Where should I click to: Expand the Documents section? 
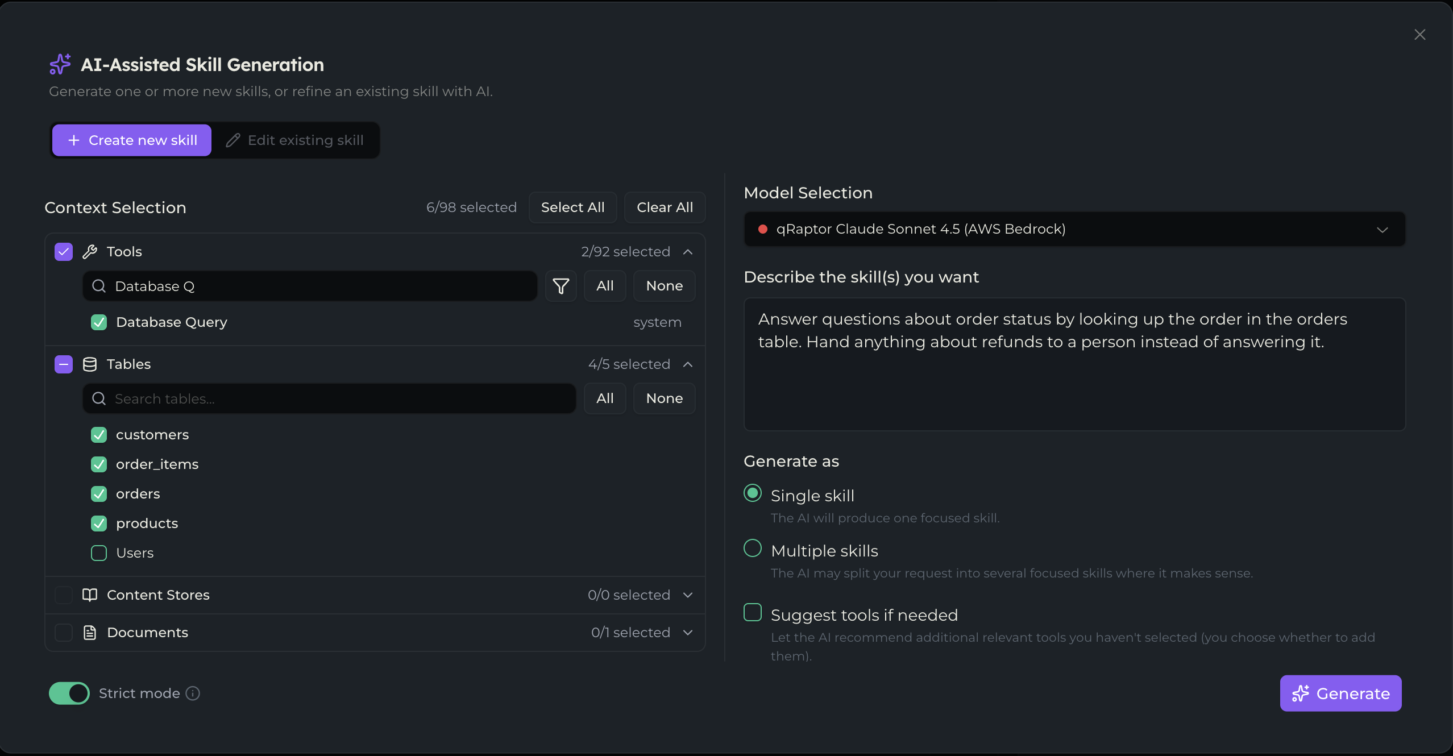688,633
